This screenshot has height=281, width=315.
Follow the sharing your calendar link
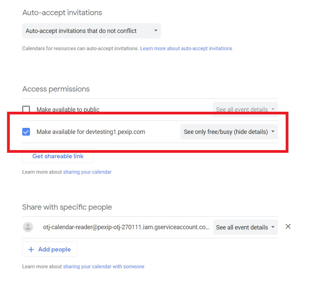click(x=87, y=172)
